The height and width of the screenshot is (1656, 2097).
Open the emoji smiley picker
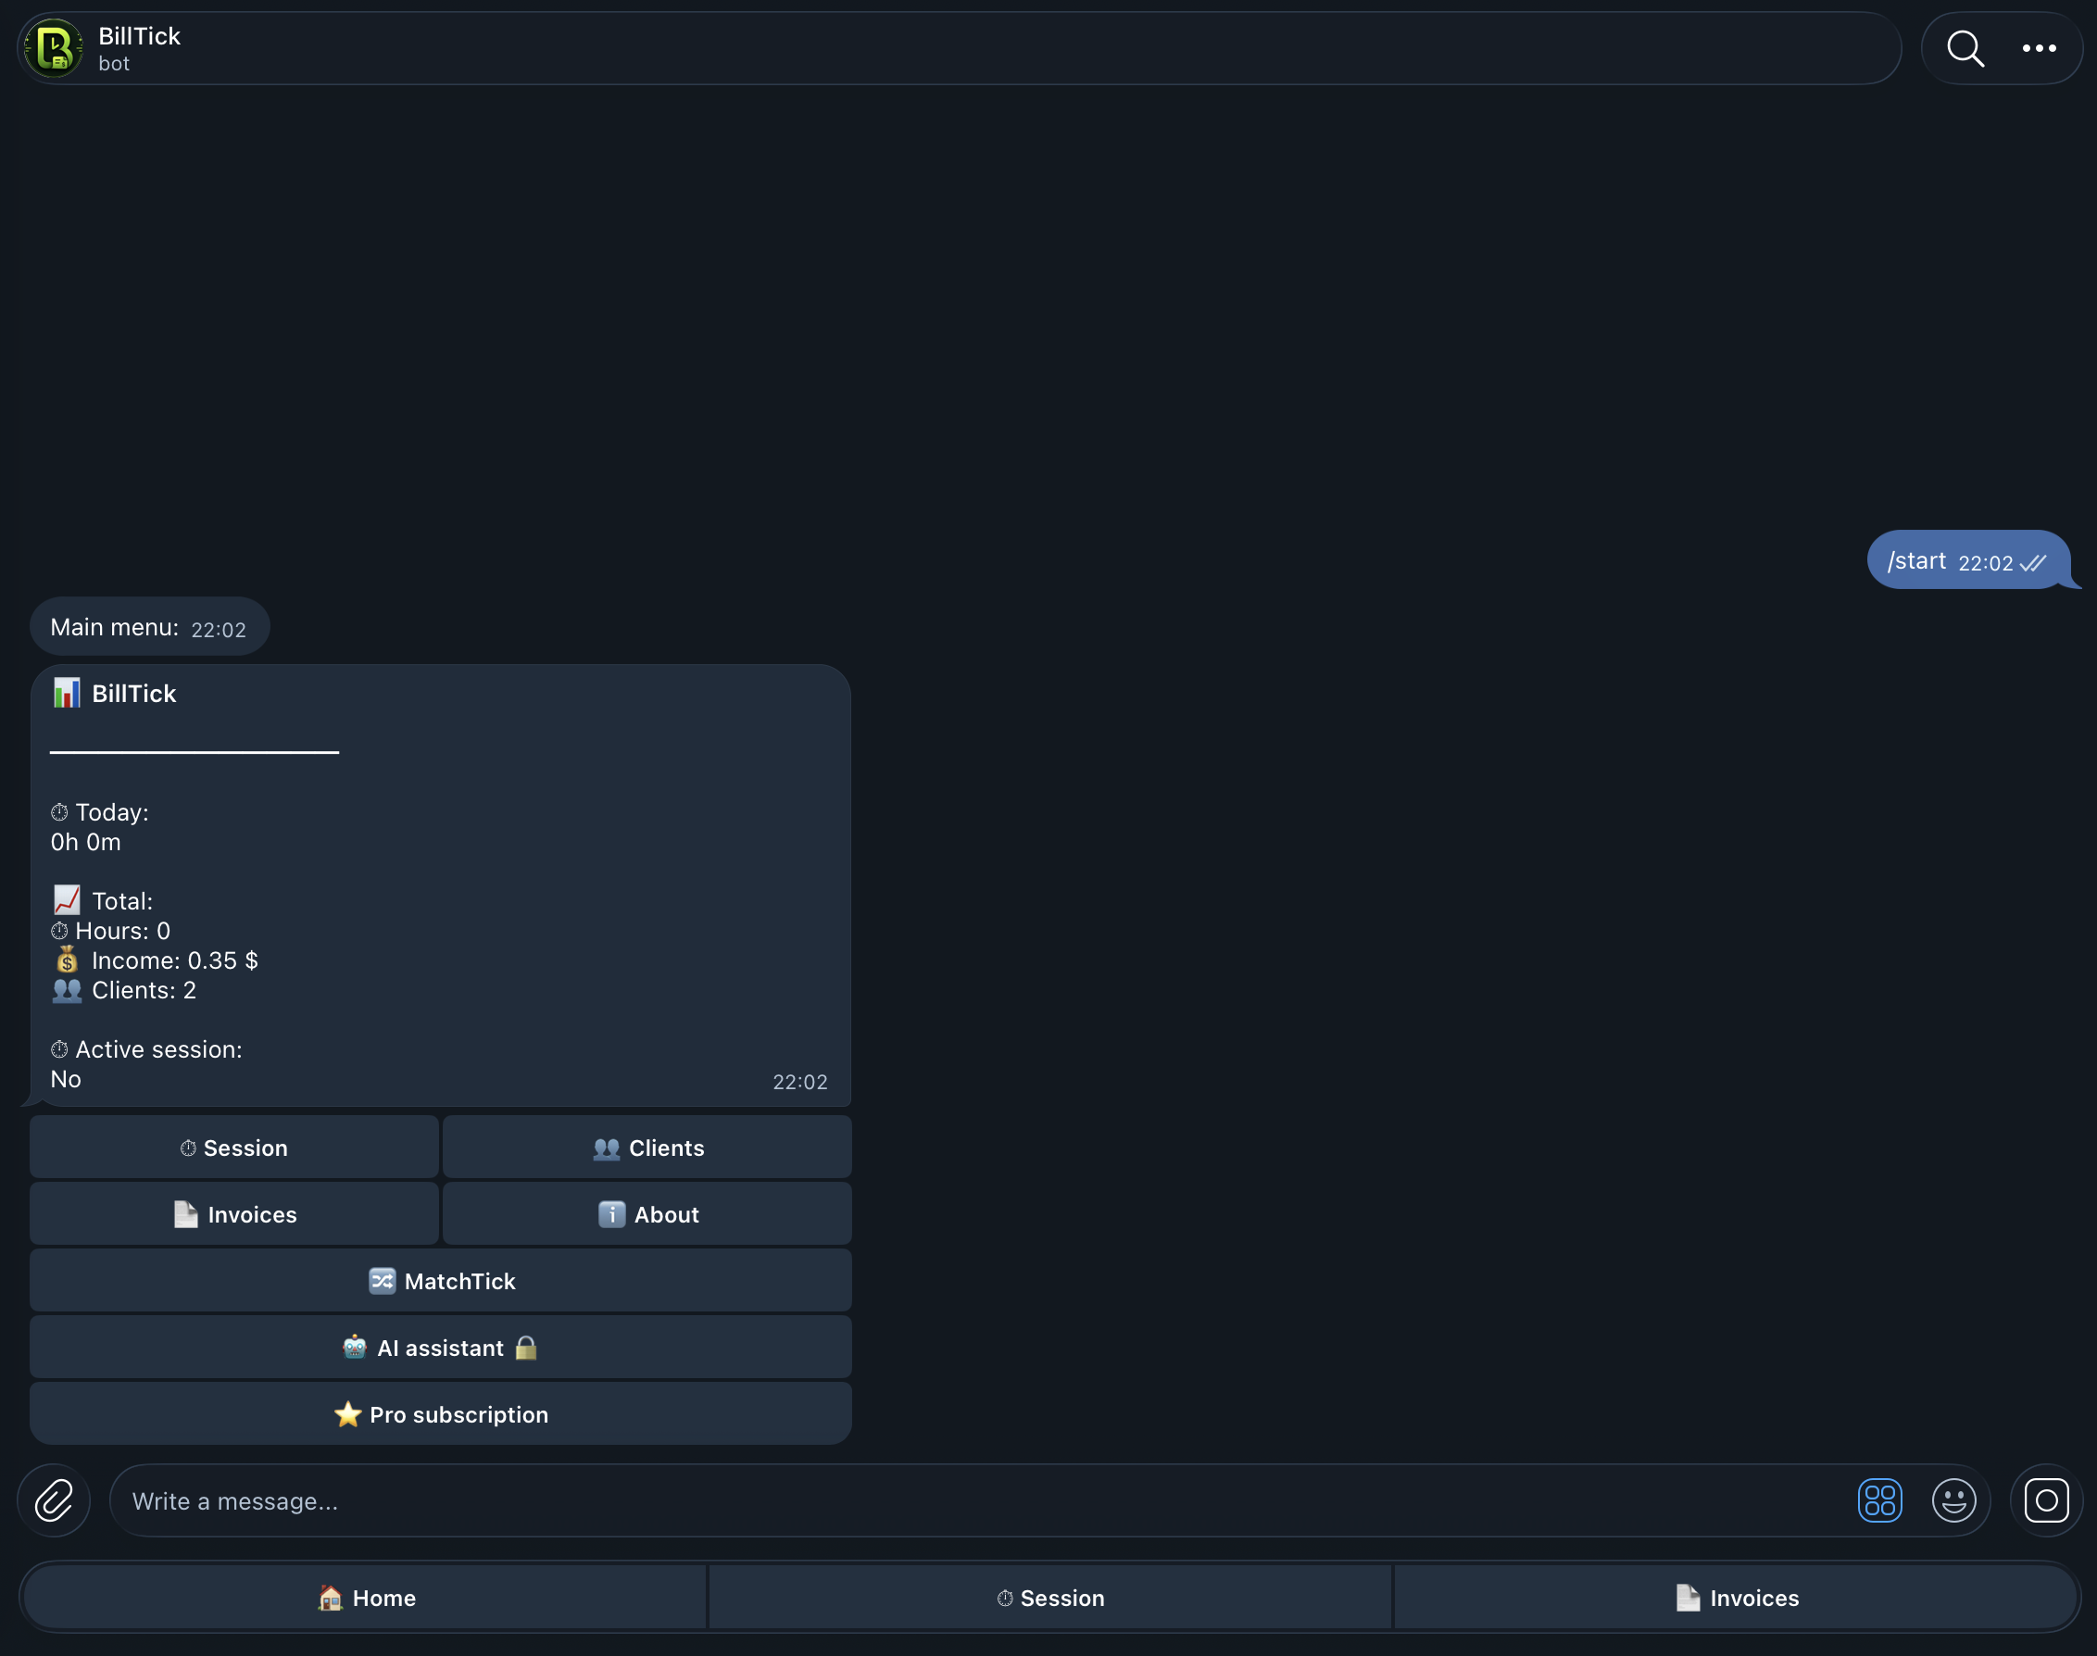[1953, 1499]
